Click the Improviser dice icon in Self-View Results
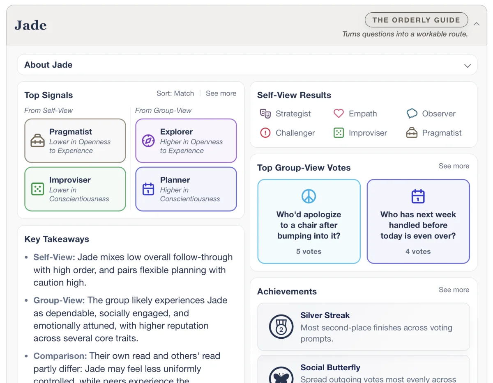The height and width of the screenshot is (383, 493). coord(339,133)
